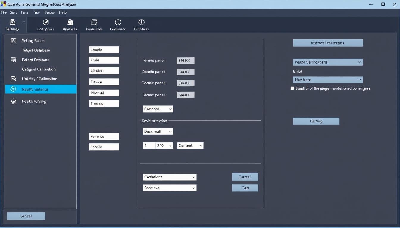This screenshot has height=228, width=400.
Task: Open the Peode Callinckparts dropdown
Action: tap(328, 62)
